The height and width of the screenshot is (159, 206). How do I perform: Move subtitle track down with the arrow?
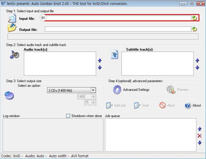197,67
